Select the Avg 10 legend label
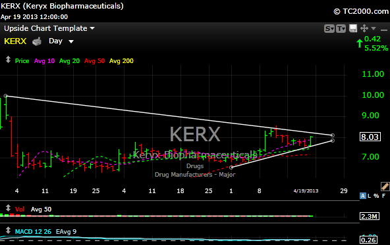Viewport: 390px width, 245px height. point(44,60)
